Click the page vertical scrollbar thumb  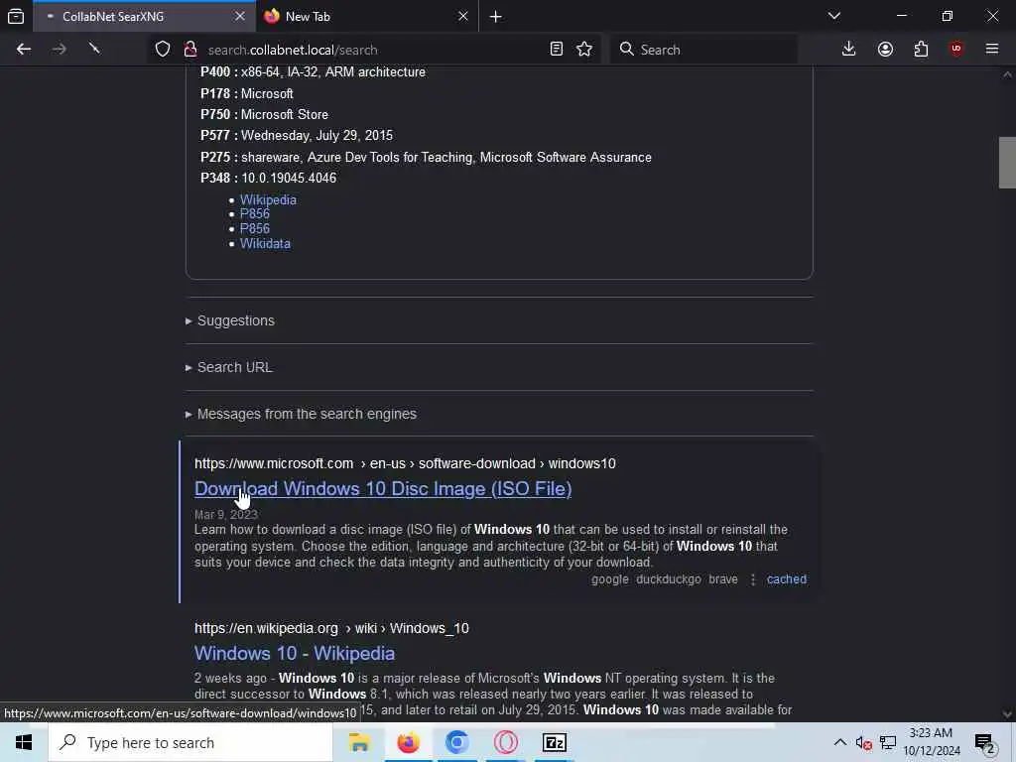[1007, 163]
